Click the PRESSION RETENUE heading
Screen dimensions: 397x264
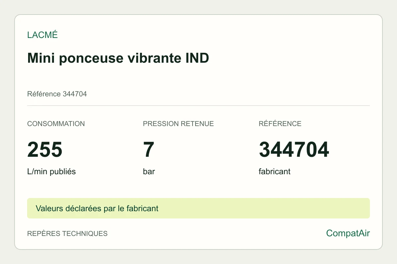(x=178, y=124)
